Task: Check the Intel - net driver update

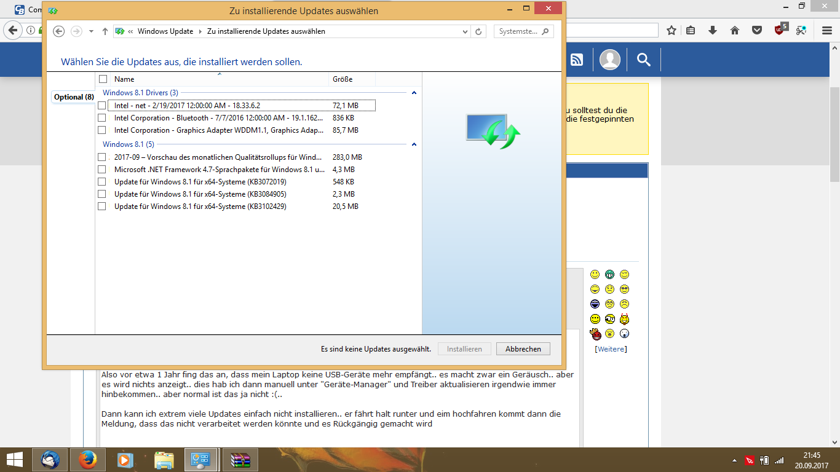Action: click(x=102, y=106)
